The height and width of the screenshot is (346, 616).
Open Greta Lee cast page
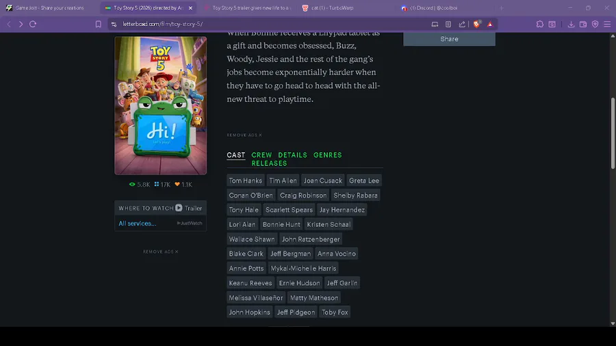pyautogui.click(x=364, y=181)
